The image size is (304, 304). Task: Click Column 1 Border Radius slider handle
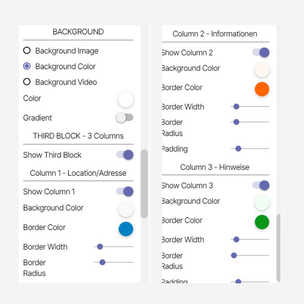102,262
